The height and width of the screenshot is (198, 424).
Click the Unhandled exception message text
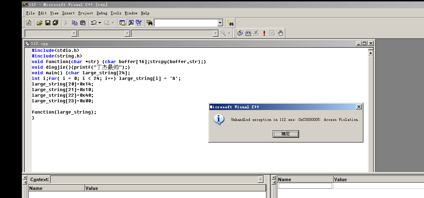pos(295,120)
